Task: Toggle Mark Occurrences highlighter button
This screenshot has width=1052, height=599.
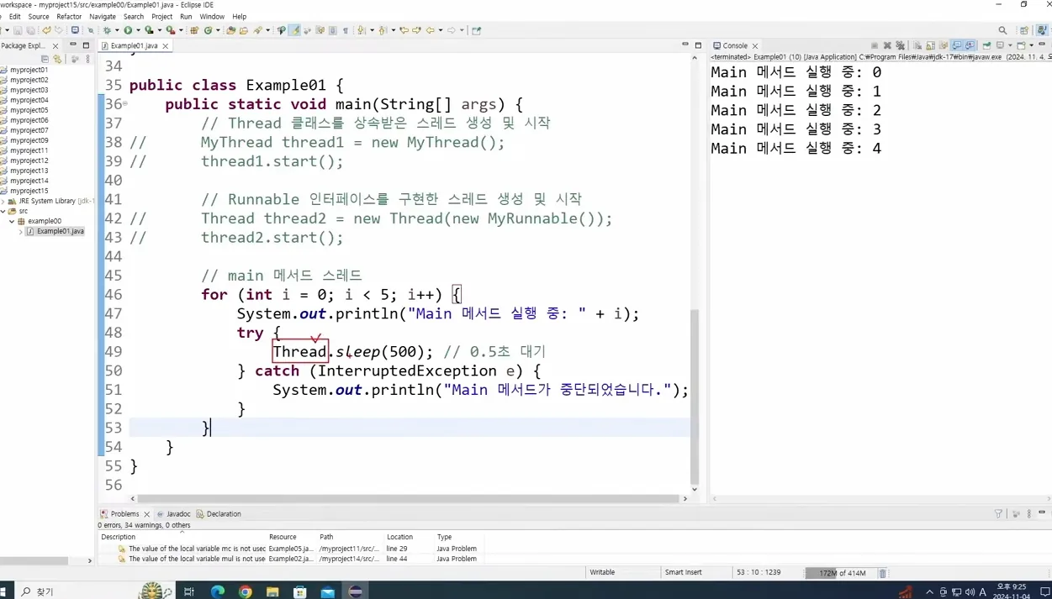Action: pos(295,30)
